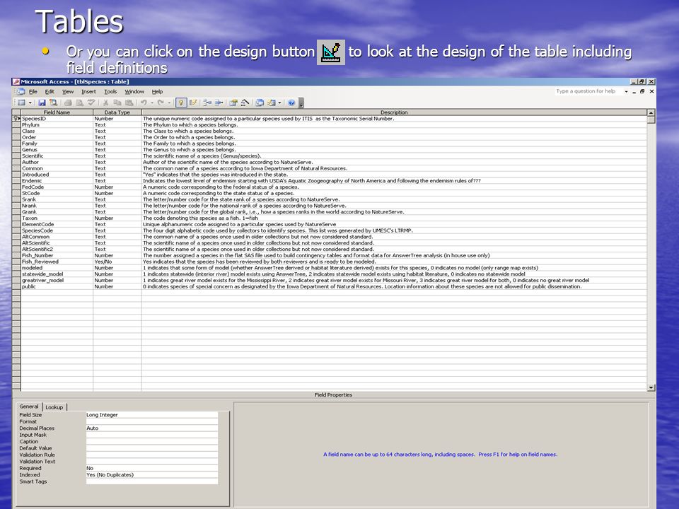Toggle the Primary Key button
679x509 pixels.
coord(181,103)
